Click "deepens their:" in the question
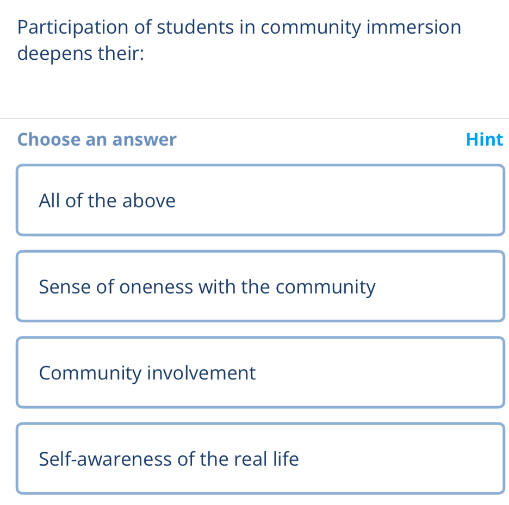 pyautogui.click(x=80, y=54)
